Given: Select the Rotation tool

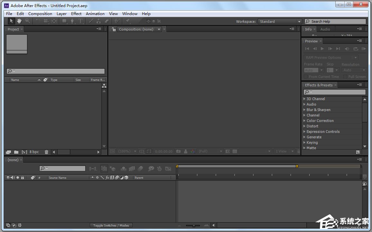Looking at the screenshot, I should [x=38, y=21].
